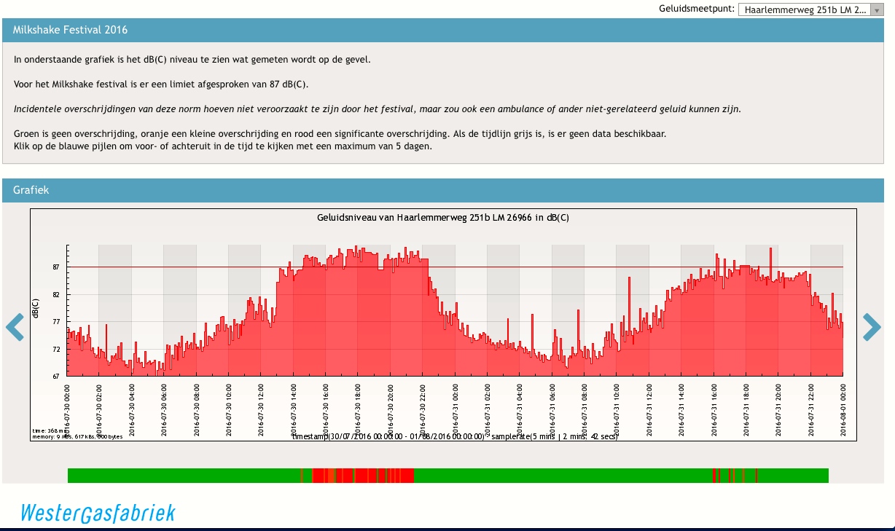The height and width of the screenshot is (531, 895).
Task: Click the x-axis label '2016-07-31 10:00'
Action: [x=617, y=409]
